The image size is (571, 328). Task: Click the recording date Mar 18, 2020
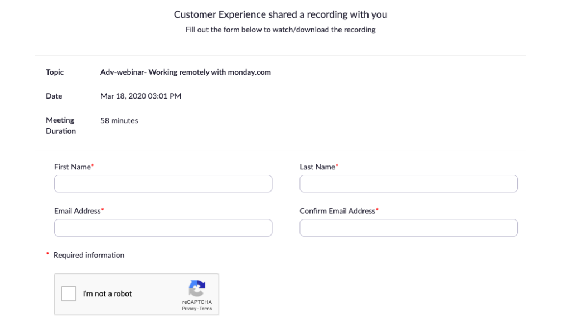141,96
